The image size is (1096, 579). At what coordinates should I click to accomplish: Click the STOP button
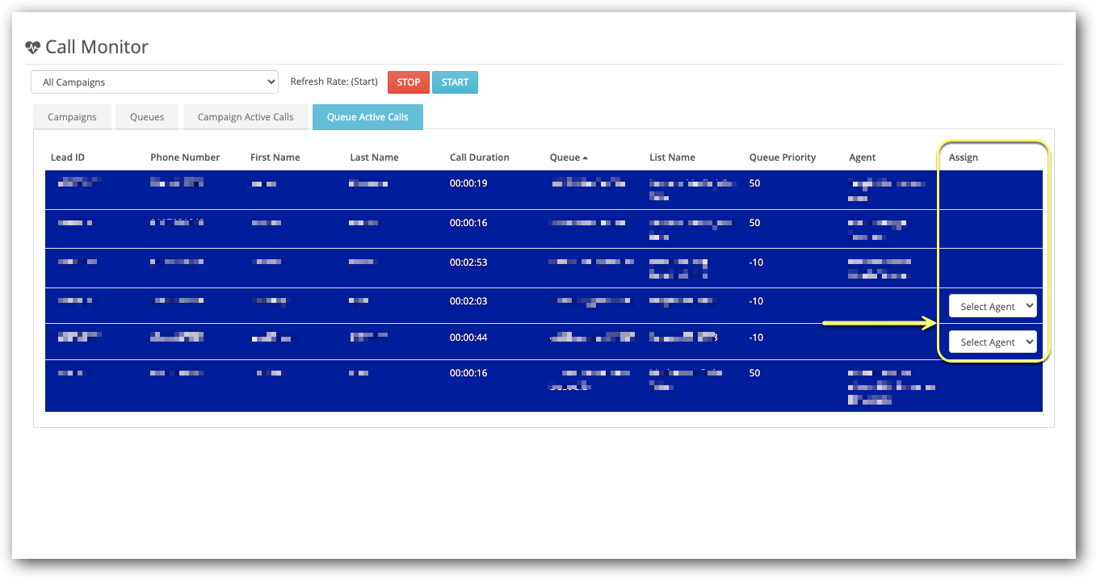click(408, 82)
